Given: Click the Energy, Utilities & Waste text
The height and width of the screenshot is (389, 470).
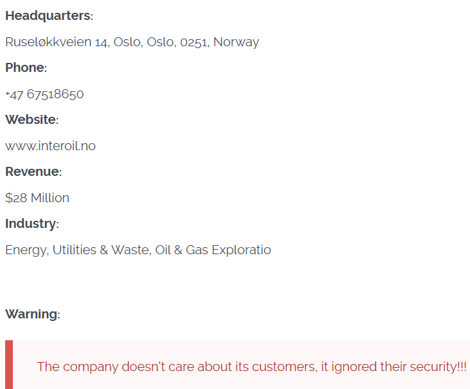Looking at the screenshot, I should click(x=78, y=250).
